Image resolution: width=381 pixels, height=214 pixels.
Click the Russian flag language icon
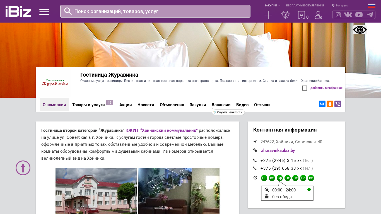[x=372, y=6]
